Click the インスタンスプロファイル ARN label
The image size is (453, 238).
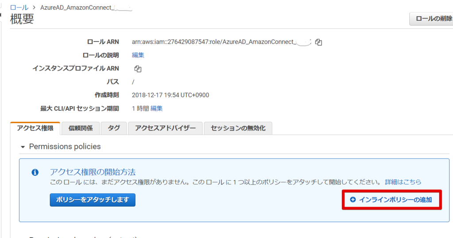click(x=76, y=68)
